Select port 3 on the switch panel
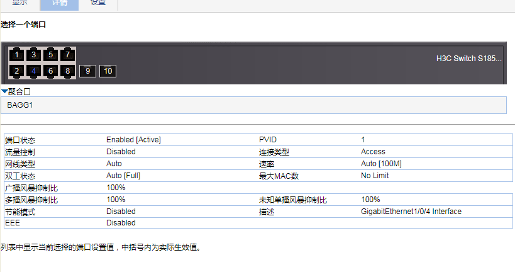515x272 pixels. (34, 55)
